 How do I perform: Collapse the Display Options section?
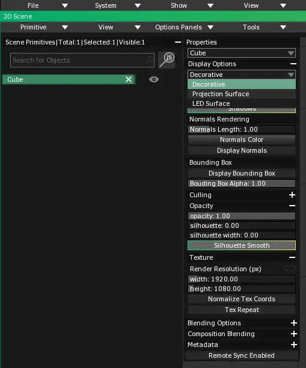[293, 64]
